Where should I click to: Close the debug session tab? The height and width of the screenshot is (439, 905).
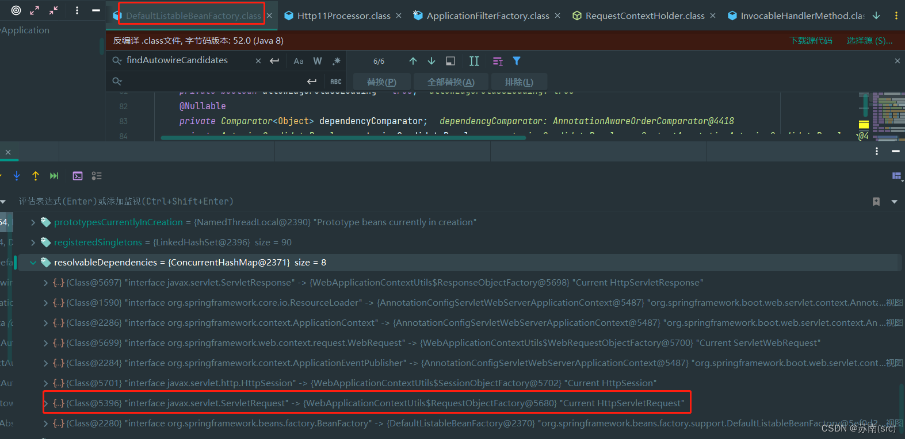click(8, 152)
